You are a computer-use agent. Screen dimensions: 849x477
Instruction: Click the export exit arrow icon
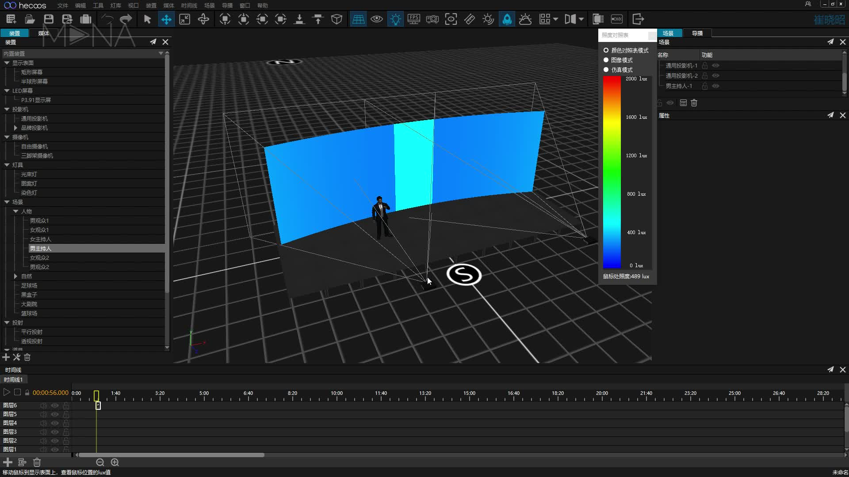coord(638,19)
